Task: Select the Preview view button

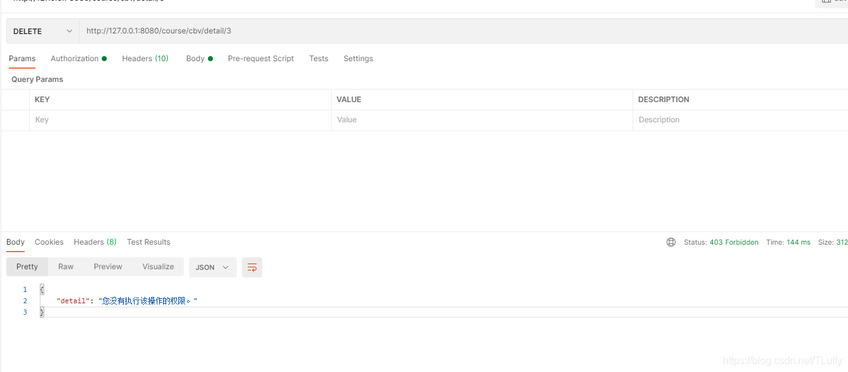Action: pos(108,267)
